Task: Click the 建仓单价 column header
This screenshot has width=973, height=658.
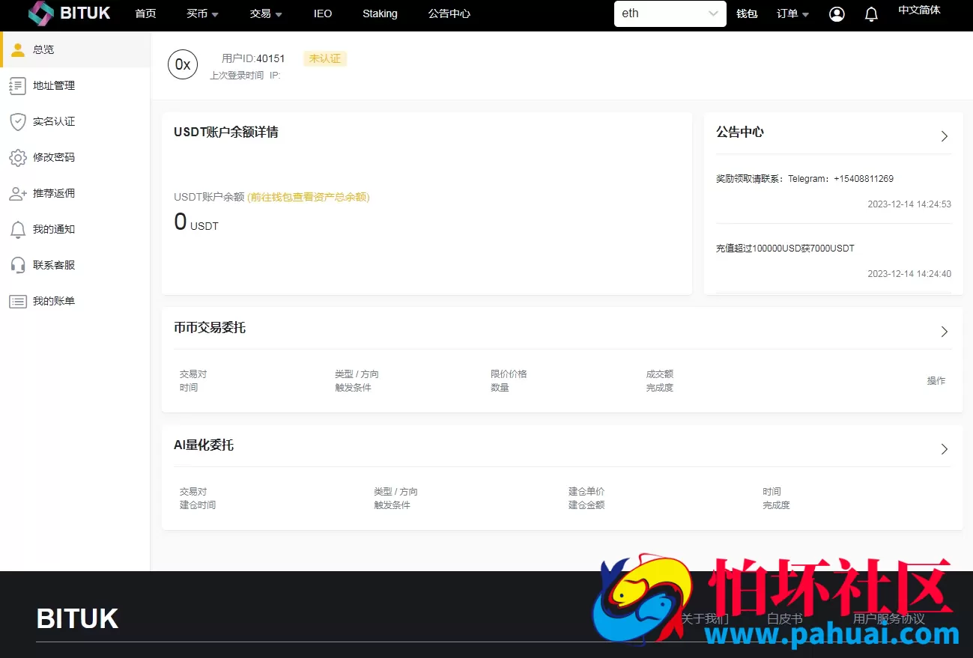Action: (586, 492)
